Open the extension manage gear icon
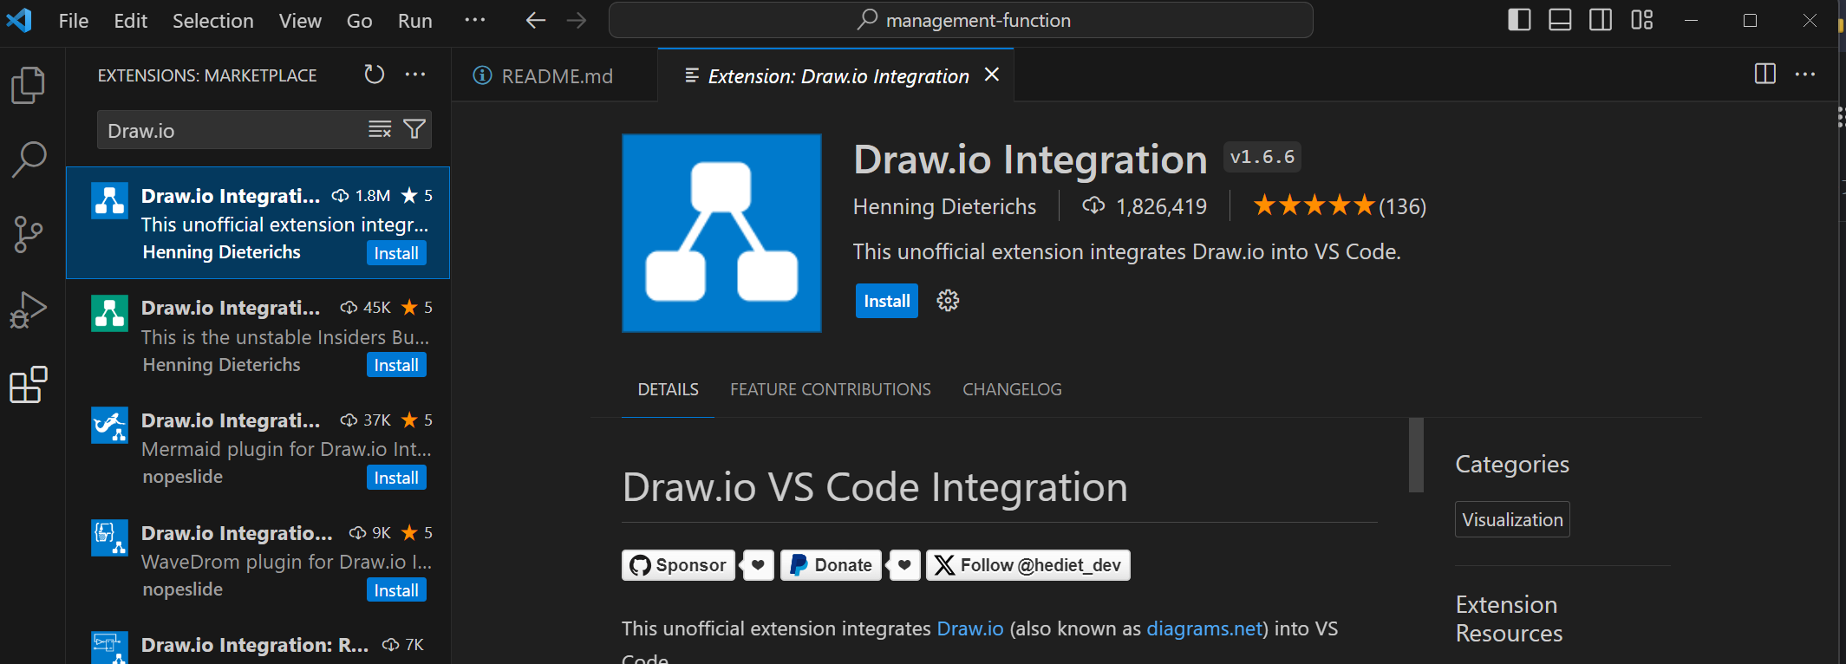 click(x=948, y=301)
